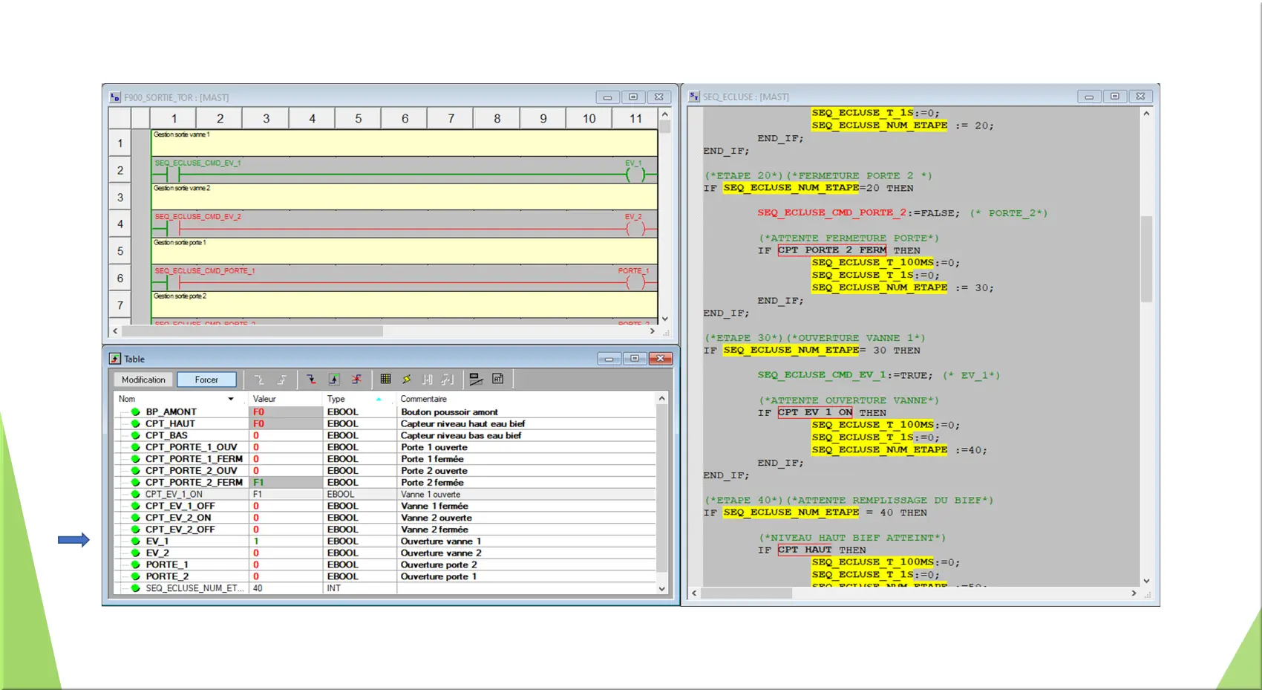Force selected variable to 1 with up-arrow icon
The image size is (1262, 690).
(x=334, y=380)
